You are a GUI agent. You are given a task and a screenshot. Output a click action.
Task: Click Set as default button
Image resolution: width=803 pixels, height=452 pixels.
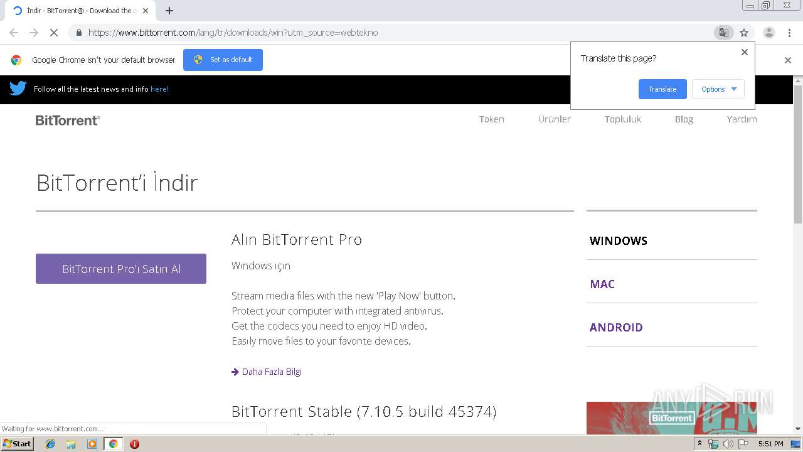click(223, 60)
